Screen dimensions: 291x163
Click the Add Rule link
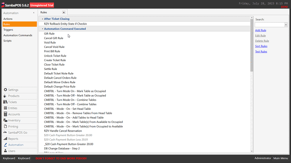(261, 30)
